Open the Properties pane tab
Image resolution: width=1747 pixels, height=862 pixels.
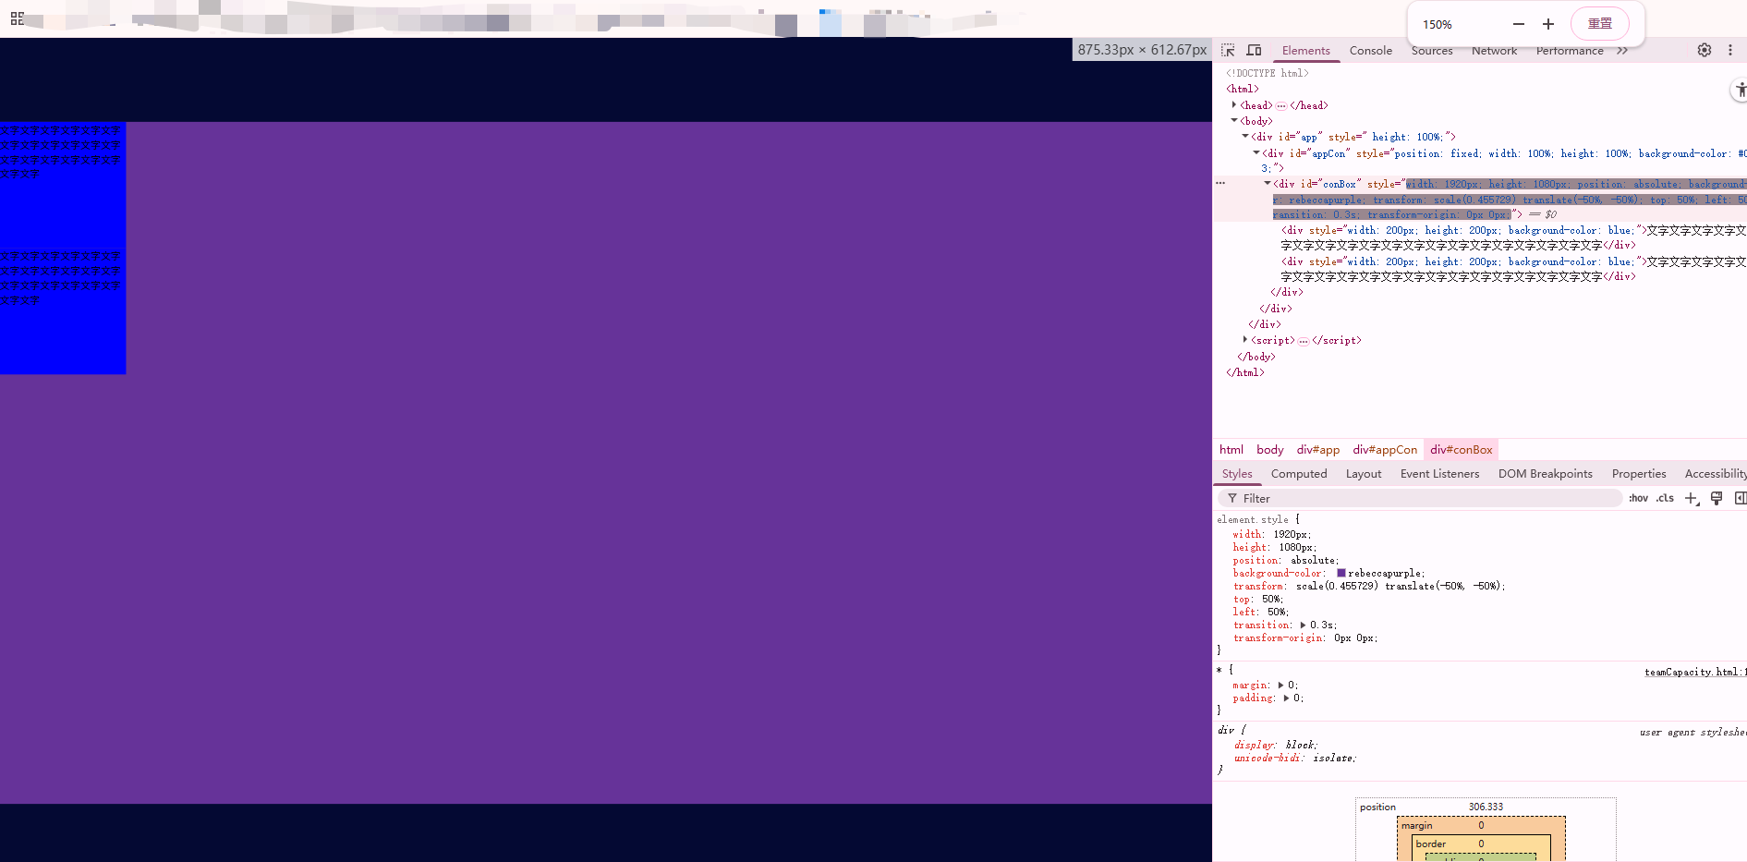click(1639, 474)
